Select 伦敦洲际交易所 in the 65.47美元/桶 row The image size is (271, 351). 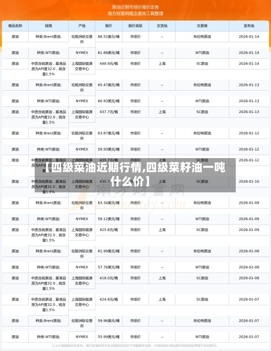pyautogui.click(x=82, y=87)
